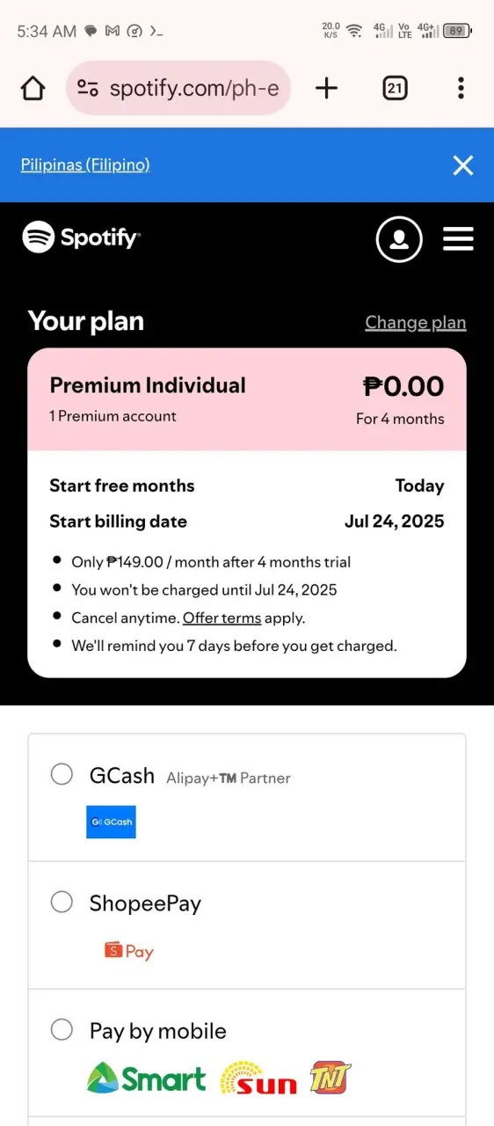Screen dimensions: 494x1126
Task: Click the Change plan link
Action: coord(416,323)
